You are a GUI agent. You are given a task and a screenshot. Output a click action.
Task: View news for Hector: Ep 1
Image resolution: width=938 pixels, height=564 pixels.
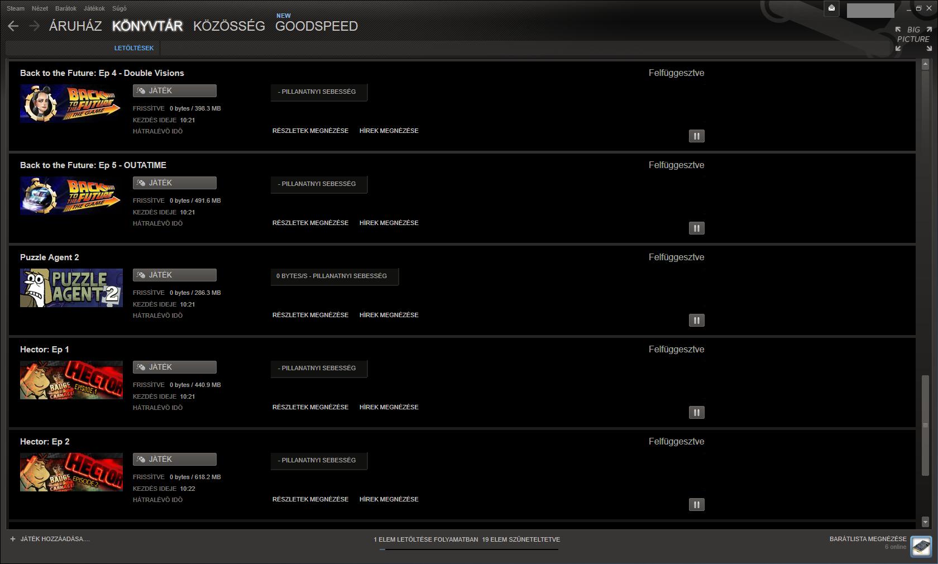389,407
